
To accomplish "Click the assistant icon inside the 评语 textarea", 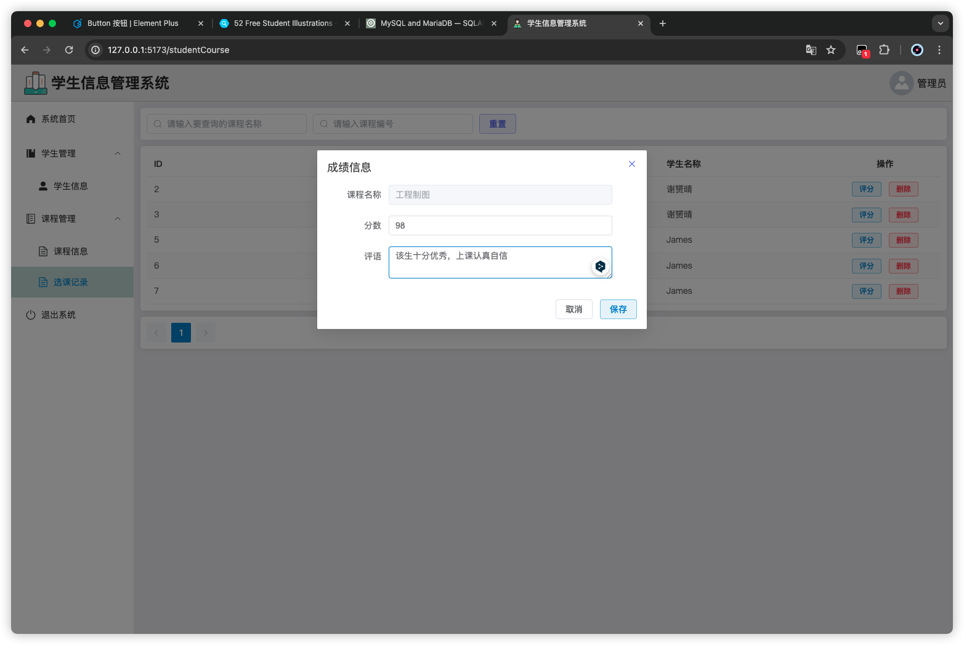I will [600, 266].
